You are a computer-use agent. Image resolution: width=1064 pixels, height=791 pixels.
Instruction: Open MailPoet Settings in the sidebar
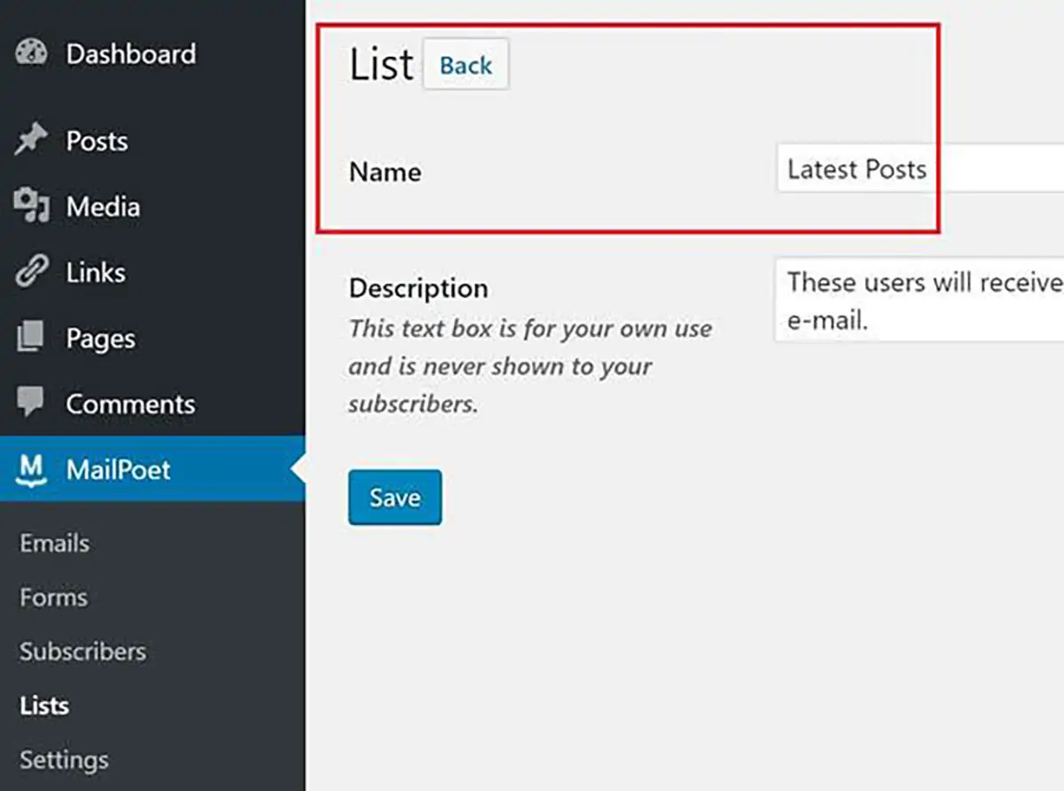[x=64, y=760]
